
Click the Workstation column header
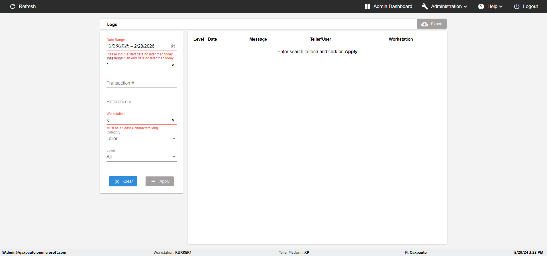[x=401, y=39]
